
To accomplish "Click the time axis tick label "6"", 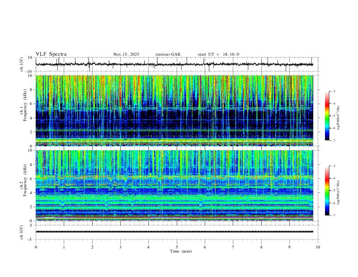I will [x=205, y=247].
